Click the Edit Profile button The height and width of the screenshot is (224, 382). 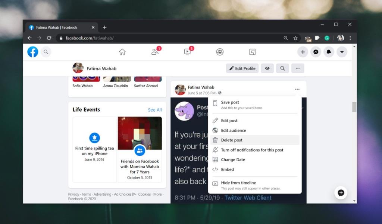tap(242, 68)
